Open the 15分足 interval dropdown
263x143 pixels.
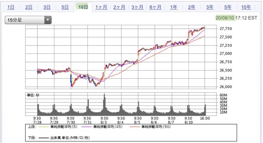click(x=28, y=20)
